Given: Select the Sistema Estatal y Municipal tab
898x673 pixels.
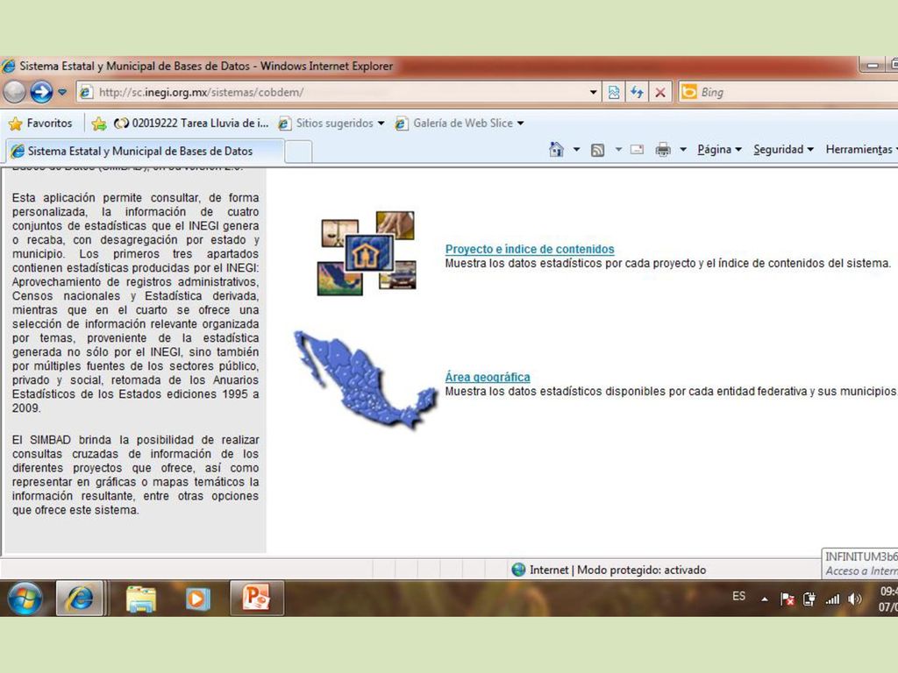Looking at the screenshot, I should coord(143,151).
